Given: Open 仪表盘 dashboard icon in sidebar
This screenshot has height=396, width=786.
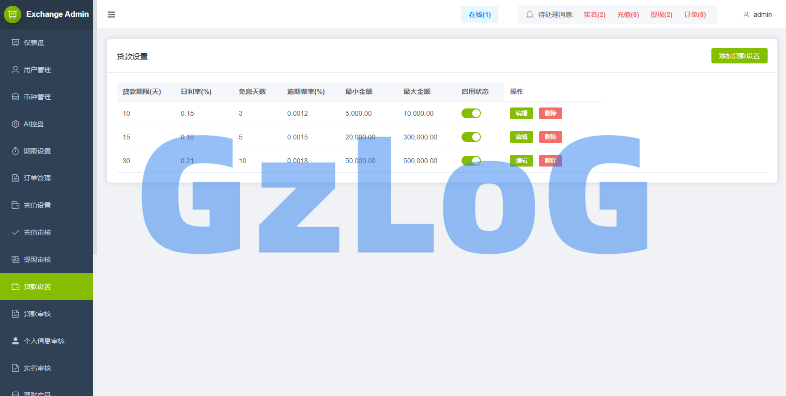Looking at the screenshot, I should point(15,43).
